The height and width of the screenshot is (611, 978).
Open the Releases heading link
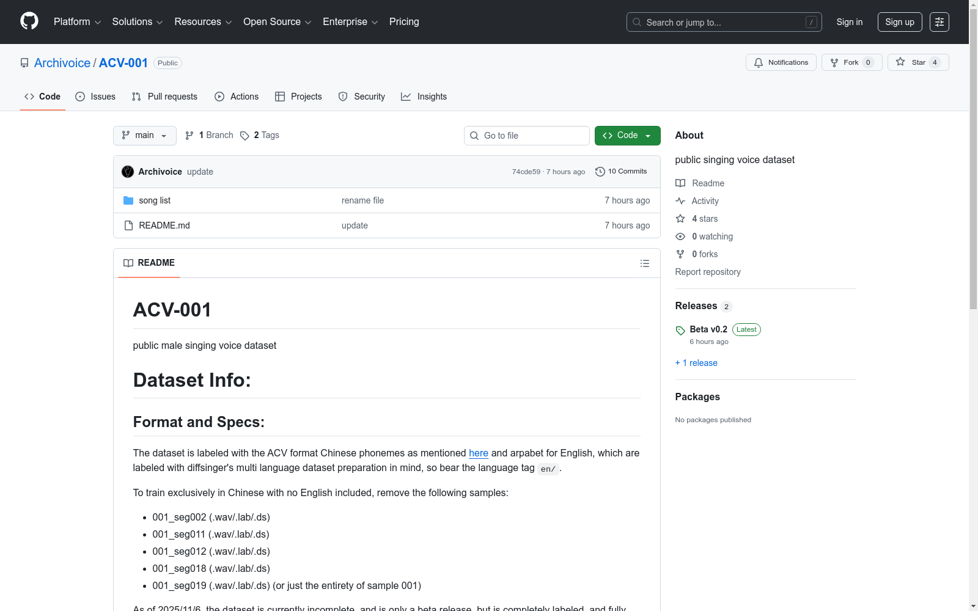[704, 306]
